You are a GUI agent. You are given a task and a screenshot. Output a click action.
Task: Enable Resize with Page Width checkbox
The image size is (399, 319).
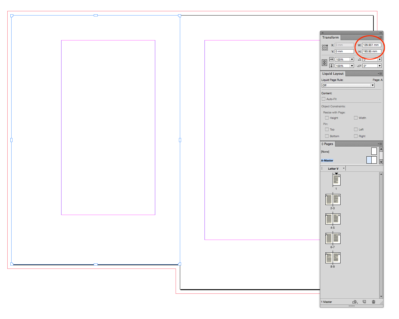[356, 118]
